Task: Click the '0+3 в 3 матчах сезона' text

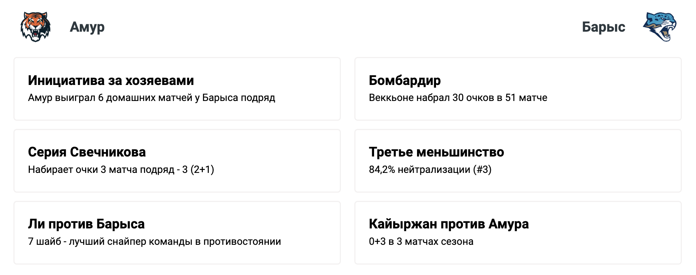Action: (421, 241)
